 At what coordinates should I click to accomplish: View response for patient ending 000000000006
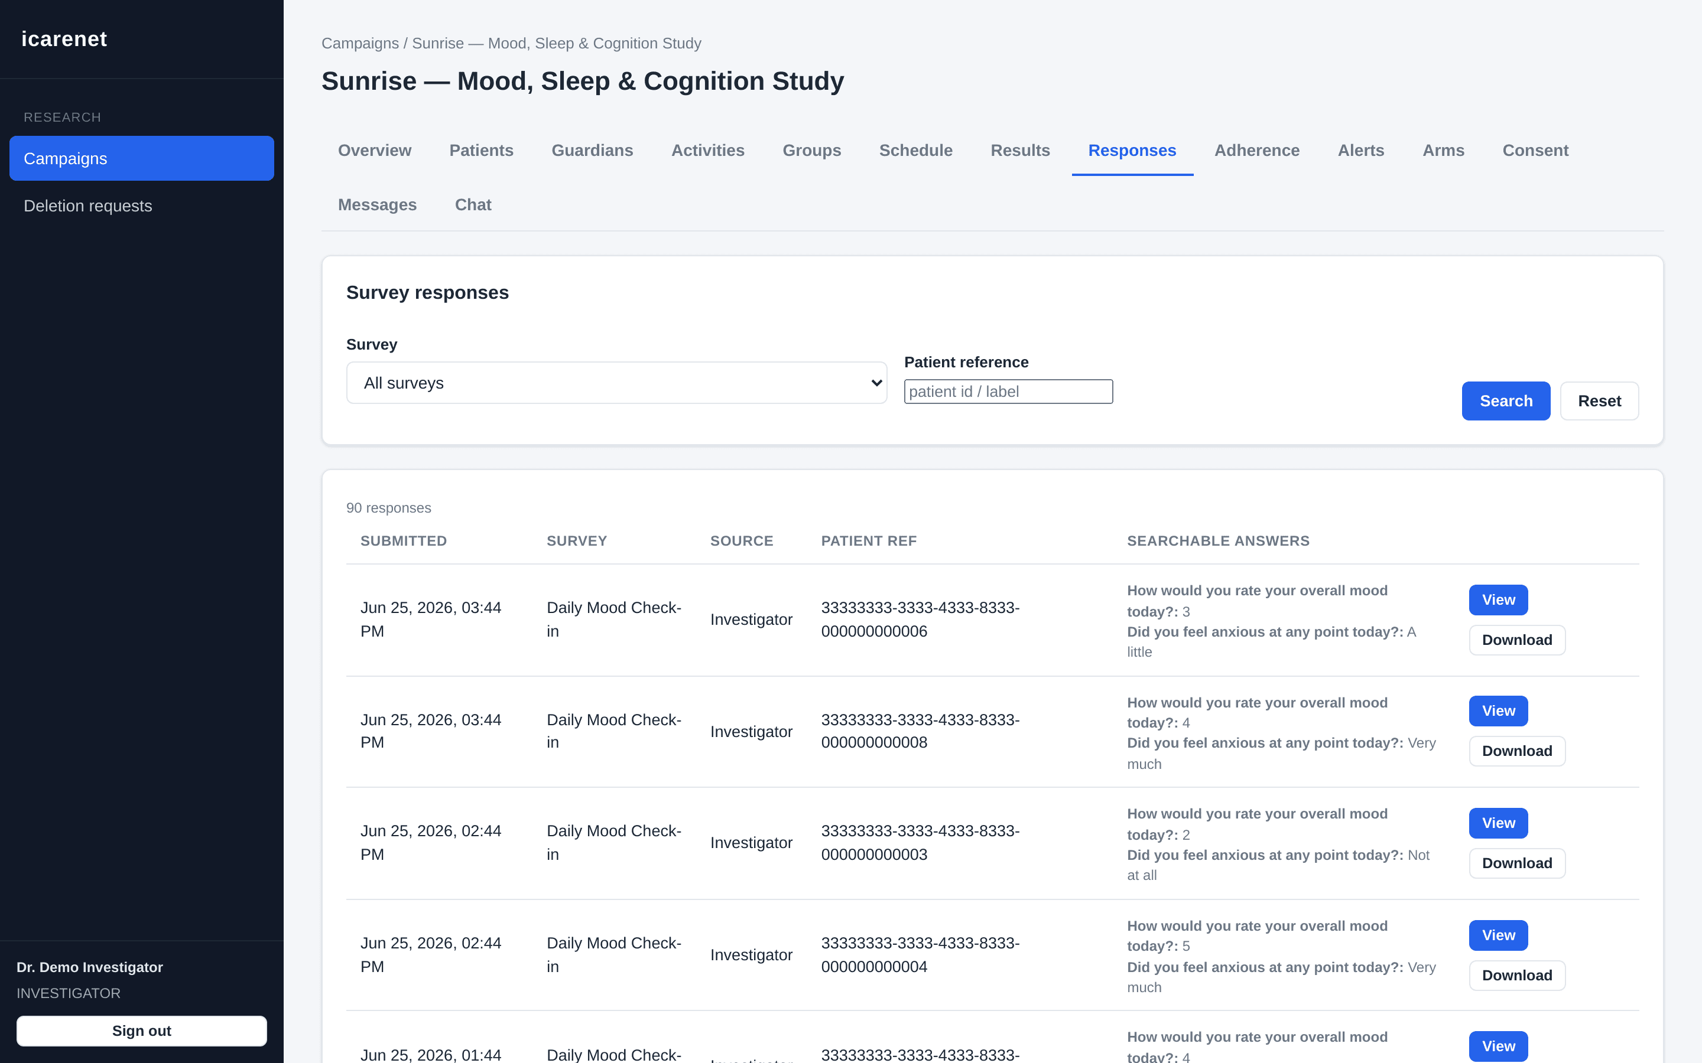(x=1498, y=599)
